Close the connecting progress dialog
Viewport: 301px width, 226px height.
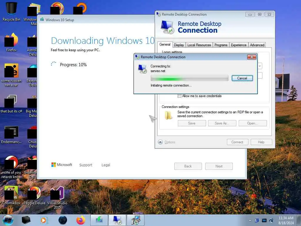pyautogui.click(x=252, y=57)
